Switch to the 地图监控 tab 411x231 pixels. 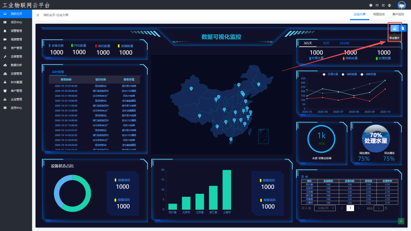pos(379,14)
